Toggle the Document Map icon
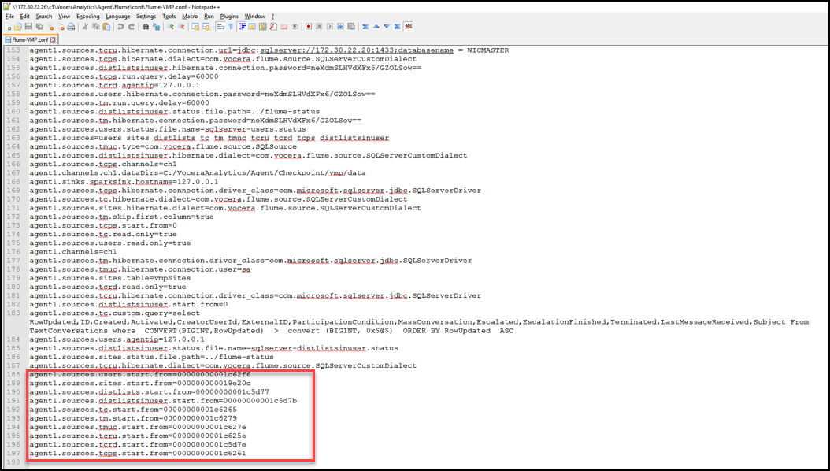The image size is (830, 471). pos(262,27)
